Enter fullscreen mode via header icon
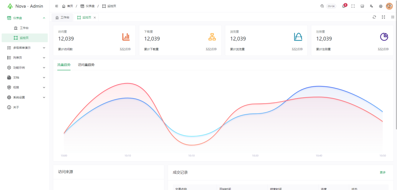Screen dimensions: 397x190 353,6
